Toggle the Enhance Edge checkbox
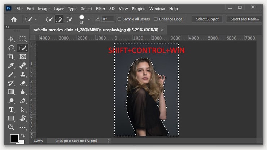 (x=156, y=19)
